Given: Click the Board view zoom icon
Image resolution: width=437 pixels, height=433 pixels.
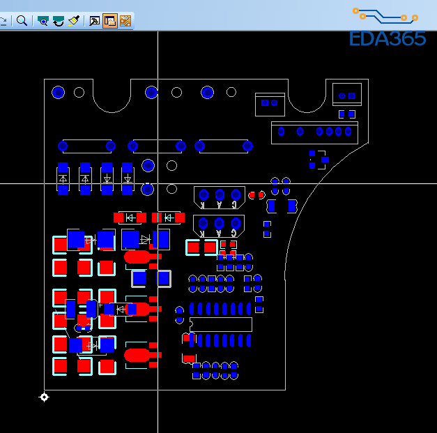Looking at the screenshot, I should click(43, 21).
